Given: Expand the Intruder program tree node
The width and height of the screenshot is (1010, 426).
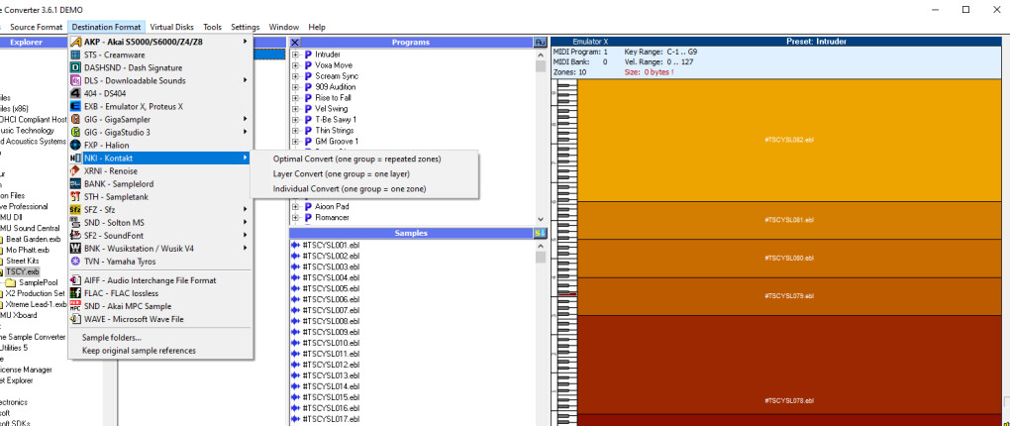Looking at the screenshot, I should click(295, 54).
